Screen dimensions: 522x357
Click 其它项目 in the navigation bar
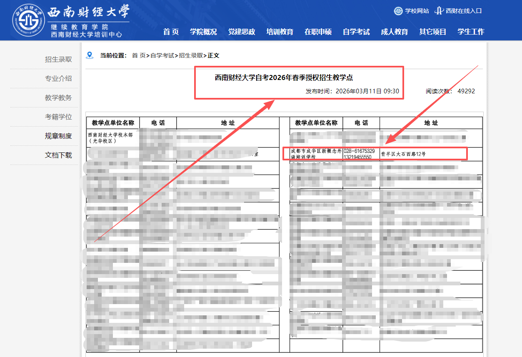pyautogui.click(x=432, y=32)
